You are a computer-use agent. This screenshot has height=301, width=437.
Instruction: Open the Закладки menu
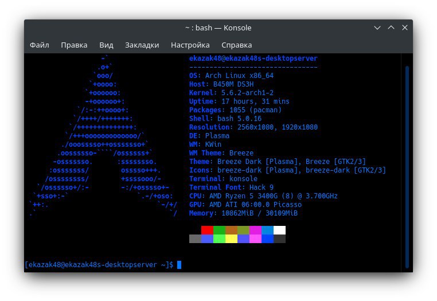tap(142, 45)
